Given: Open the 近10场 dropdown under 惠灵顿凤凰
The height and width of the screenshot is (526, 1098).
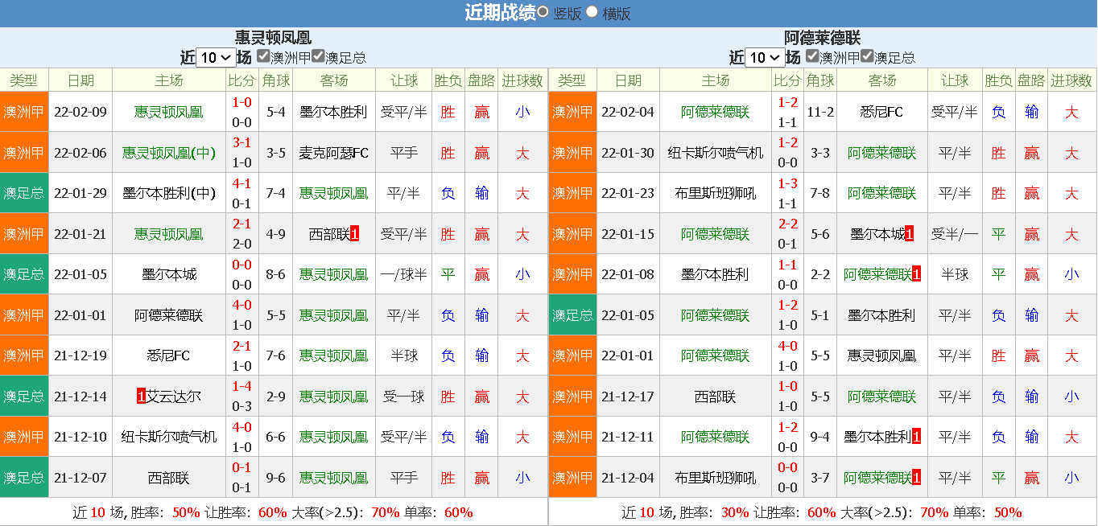Looking at the screenshot, I should click(x=216, y=57).
